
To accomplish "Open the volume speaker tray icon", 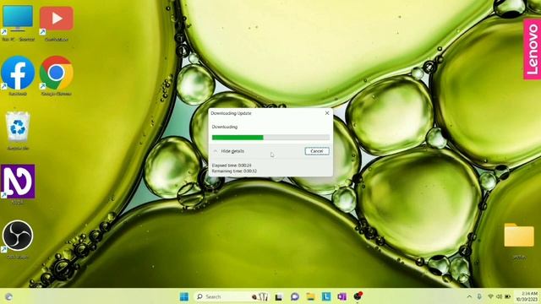I will 499,296.
